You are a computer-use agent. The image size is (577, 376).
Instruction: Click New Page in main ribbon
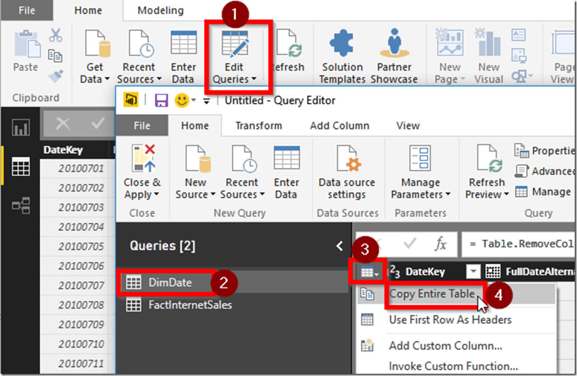pos(450,57)
